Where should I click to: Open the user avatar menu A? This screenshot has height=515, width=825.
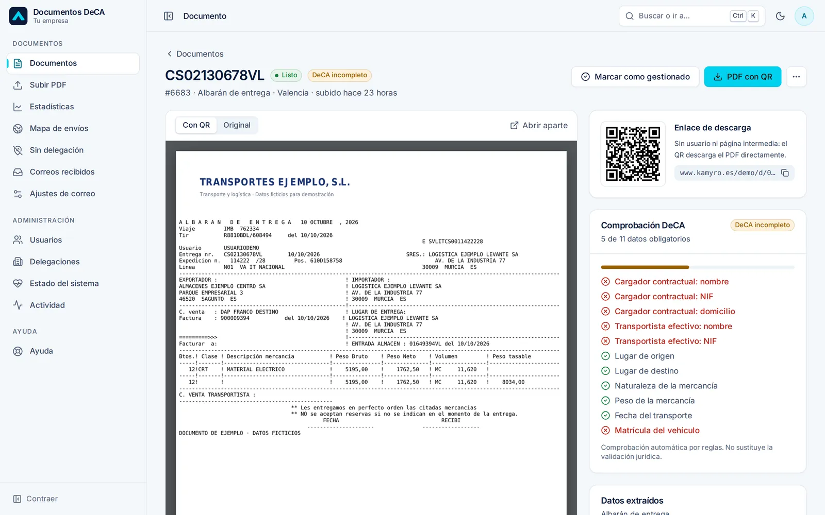pyautogui.click(x=804, y=16)
